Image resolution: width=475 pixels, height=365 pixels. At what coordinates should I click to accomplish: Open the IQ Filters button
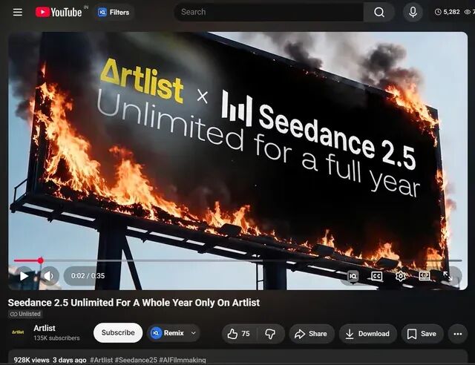click(x=114, y=12)
